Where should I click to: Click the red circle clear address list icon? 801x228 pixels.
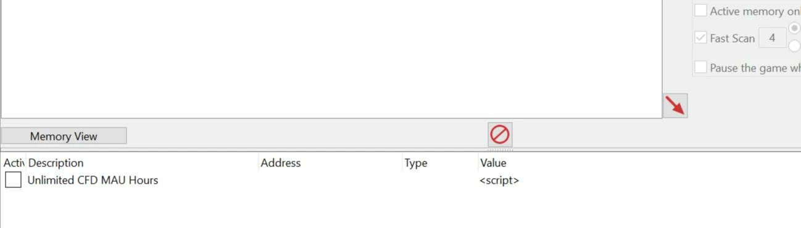[x=500, y=134]
